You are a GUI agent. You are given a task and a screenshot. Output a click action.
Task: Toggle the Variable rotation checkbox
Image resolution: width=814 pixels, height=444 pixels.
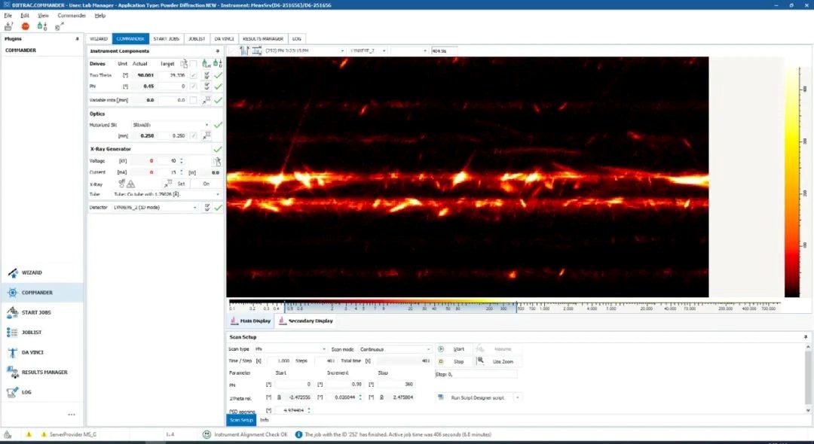[x=194, y=100]
